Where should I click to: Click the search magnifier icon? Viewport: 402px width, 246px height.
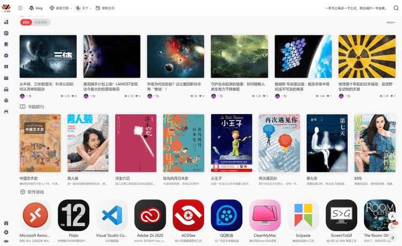coord(396,8)
